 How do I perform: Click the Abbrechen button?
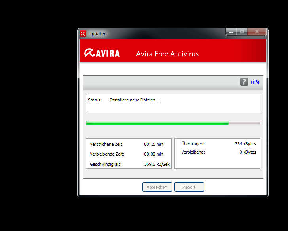pyautogui.click(x=157, y=187)
